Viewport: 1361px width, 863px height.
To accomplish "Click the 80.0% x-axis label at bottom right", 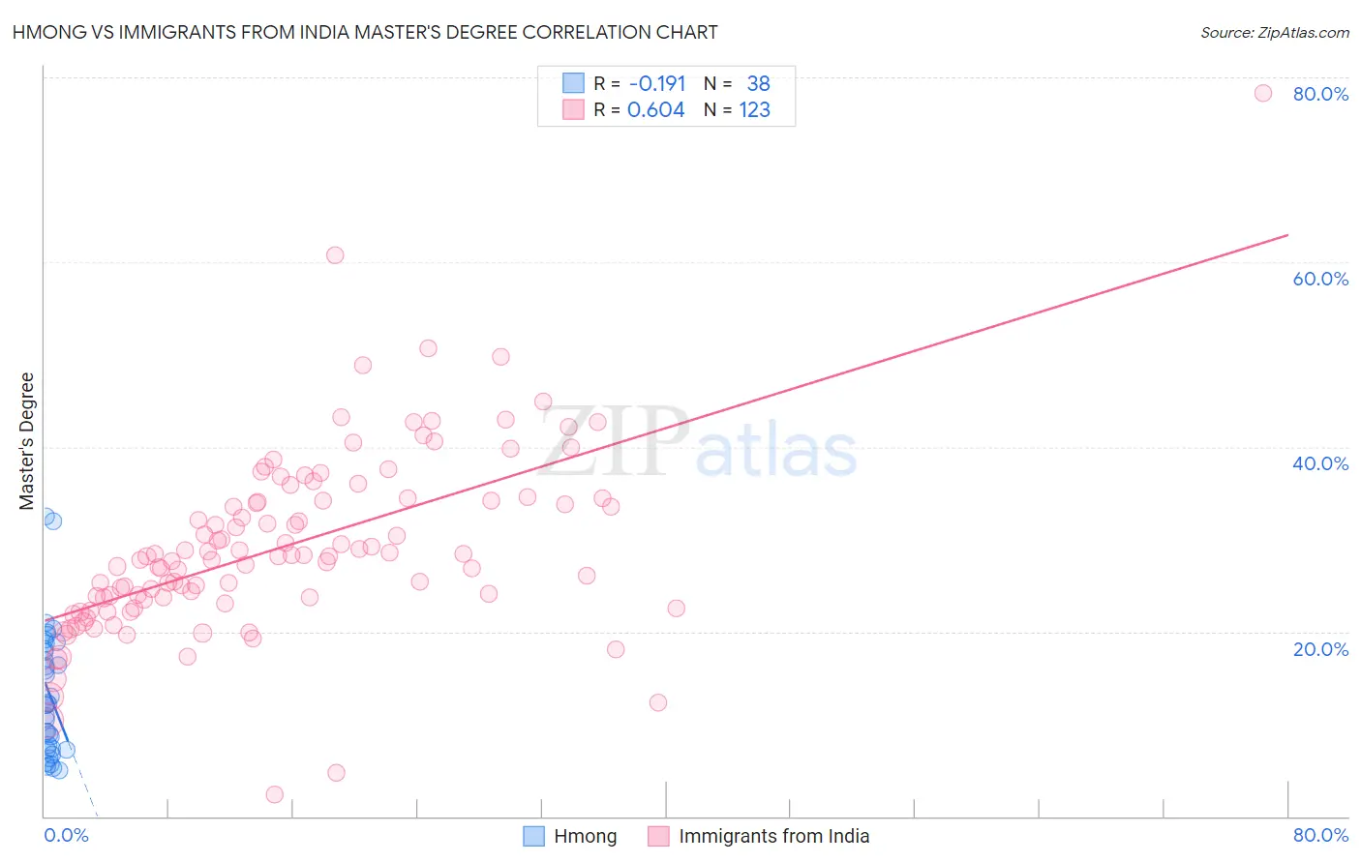I will pos(1320,835).
